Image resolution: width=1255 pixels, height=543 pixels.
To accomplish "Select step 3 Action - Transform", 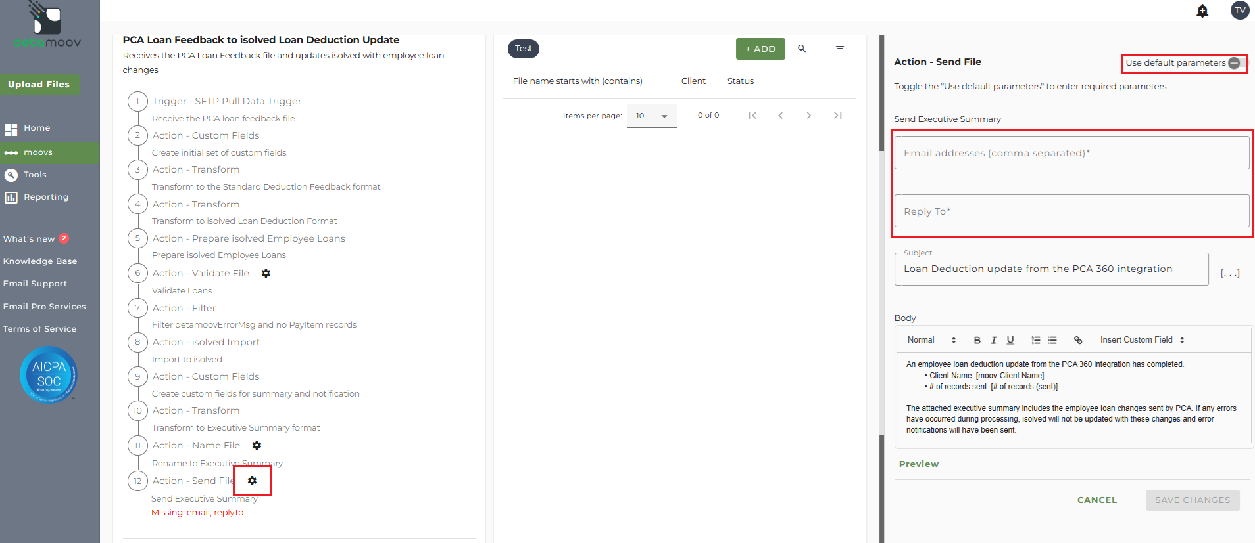I will tap(196, 169).
